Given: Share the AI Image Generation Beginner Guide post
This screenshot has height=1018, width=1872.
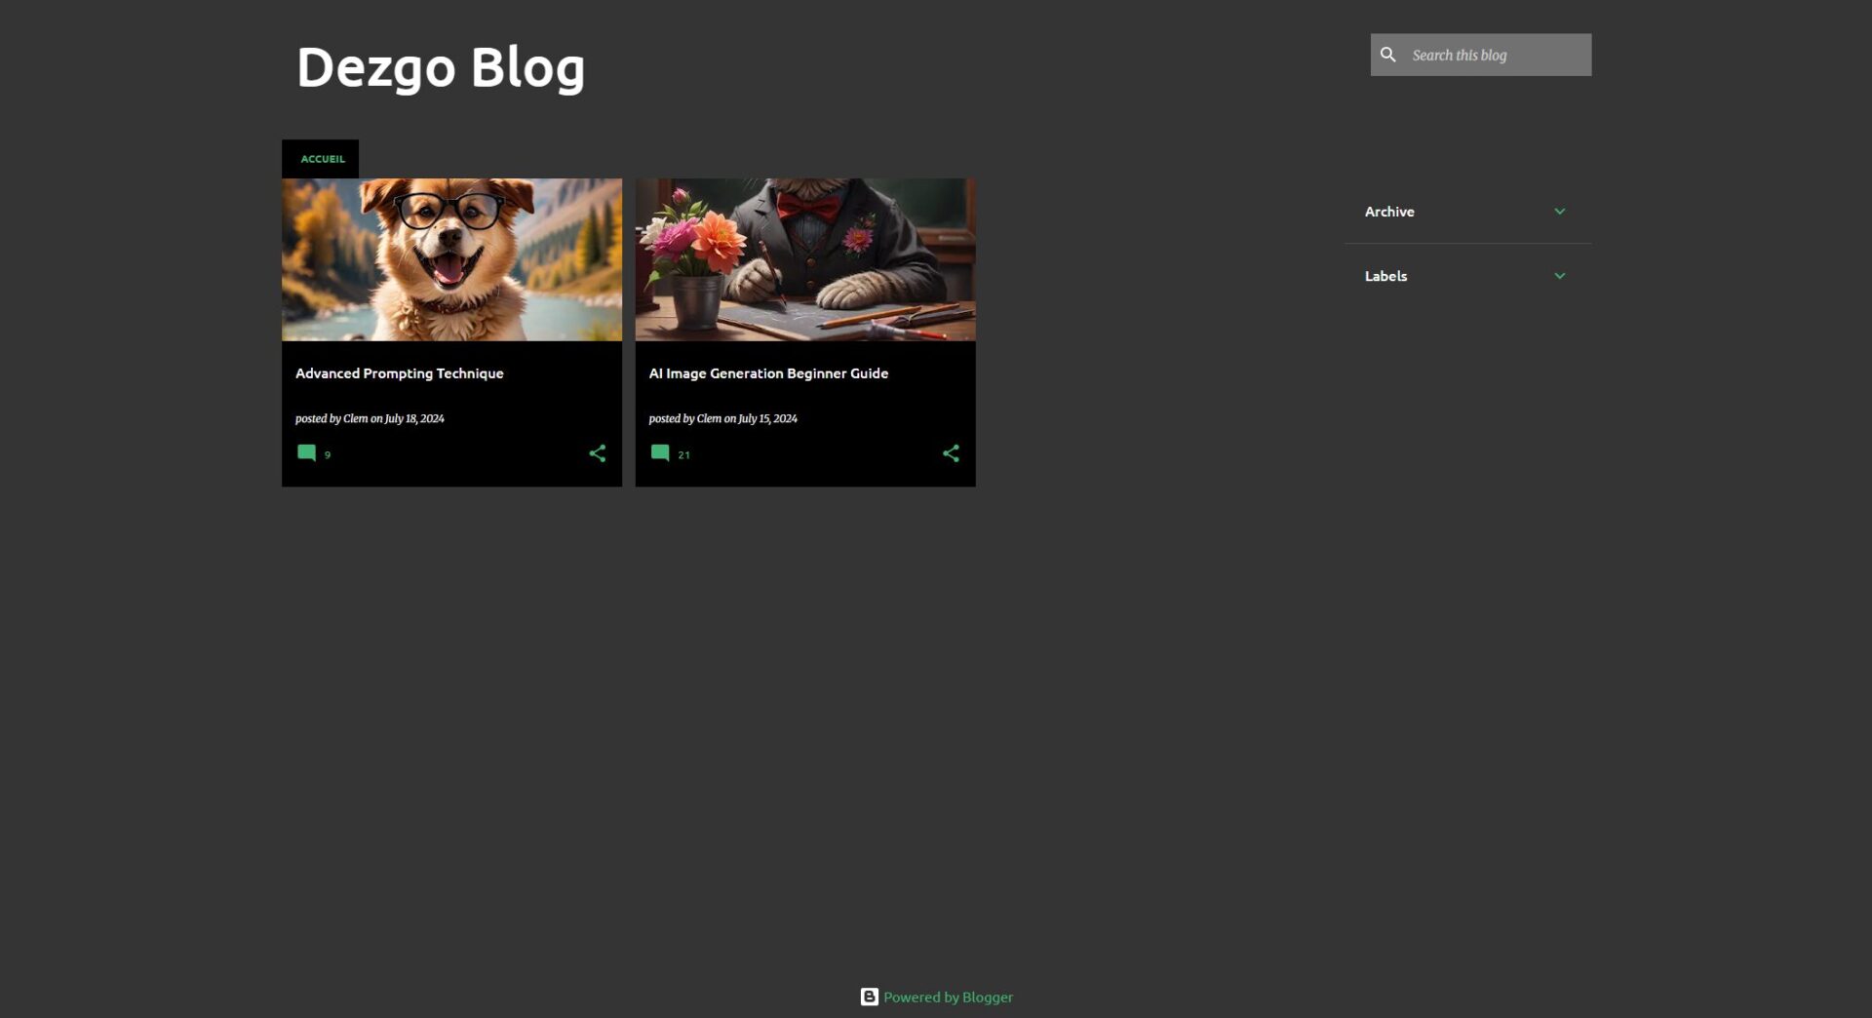Looking at the screenshot, I should [951, 453].
